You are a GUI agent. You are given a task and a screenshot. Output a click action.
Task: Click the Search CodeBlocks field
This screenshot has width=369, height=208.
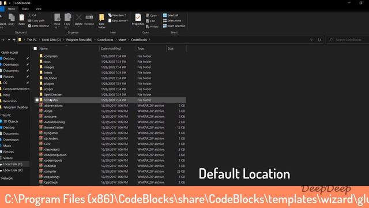point(348,40)
